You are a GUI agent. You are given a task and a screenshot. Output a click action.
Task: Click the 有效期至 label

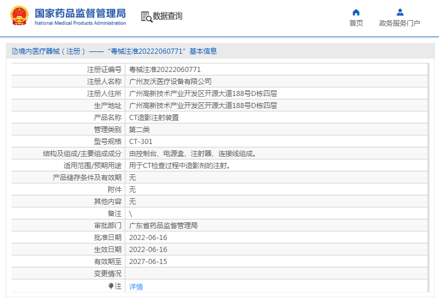click(108, 261)
